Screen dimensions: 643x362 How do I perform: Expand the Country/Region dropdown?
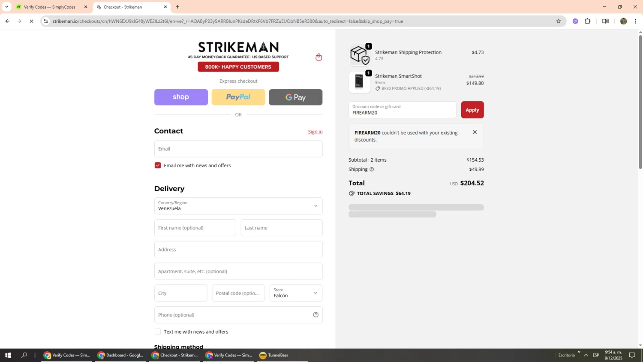[238, 206]
